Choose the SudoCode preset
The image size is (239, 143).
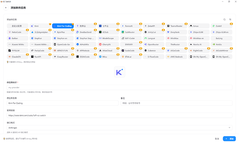coord(131,51)
